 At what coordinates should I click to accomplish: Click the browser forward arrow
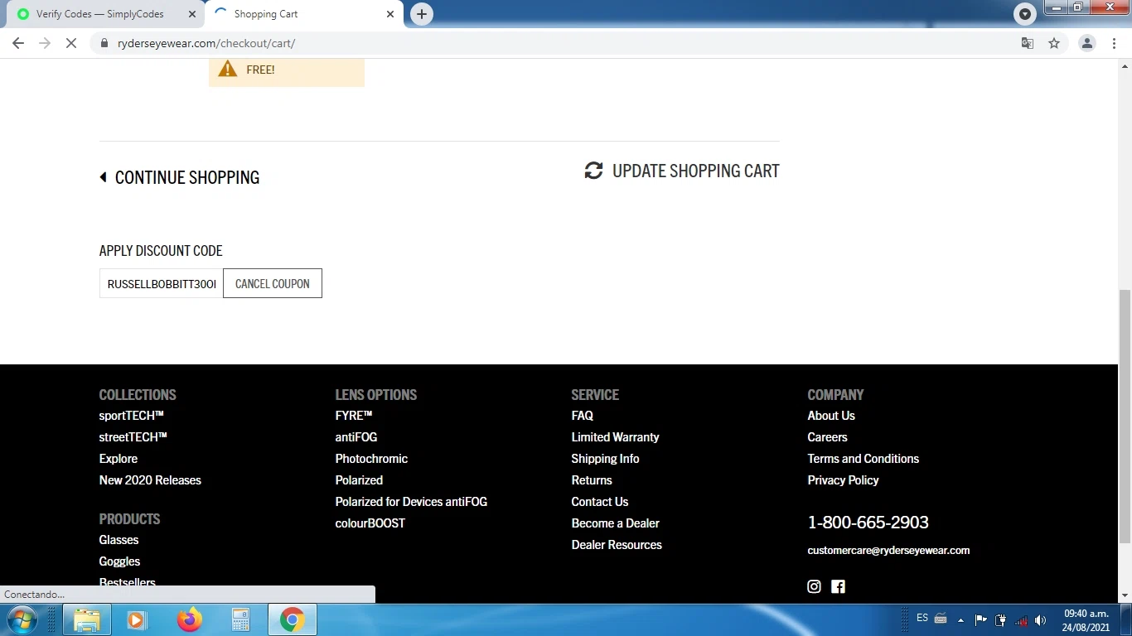click(x=45, y=43)
